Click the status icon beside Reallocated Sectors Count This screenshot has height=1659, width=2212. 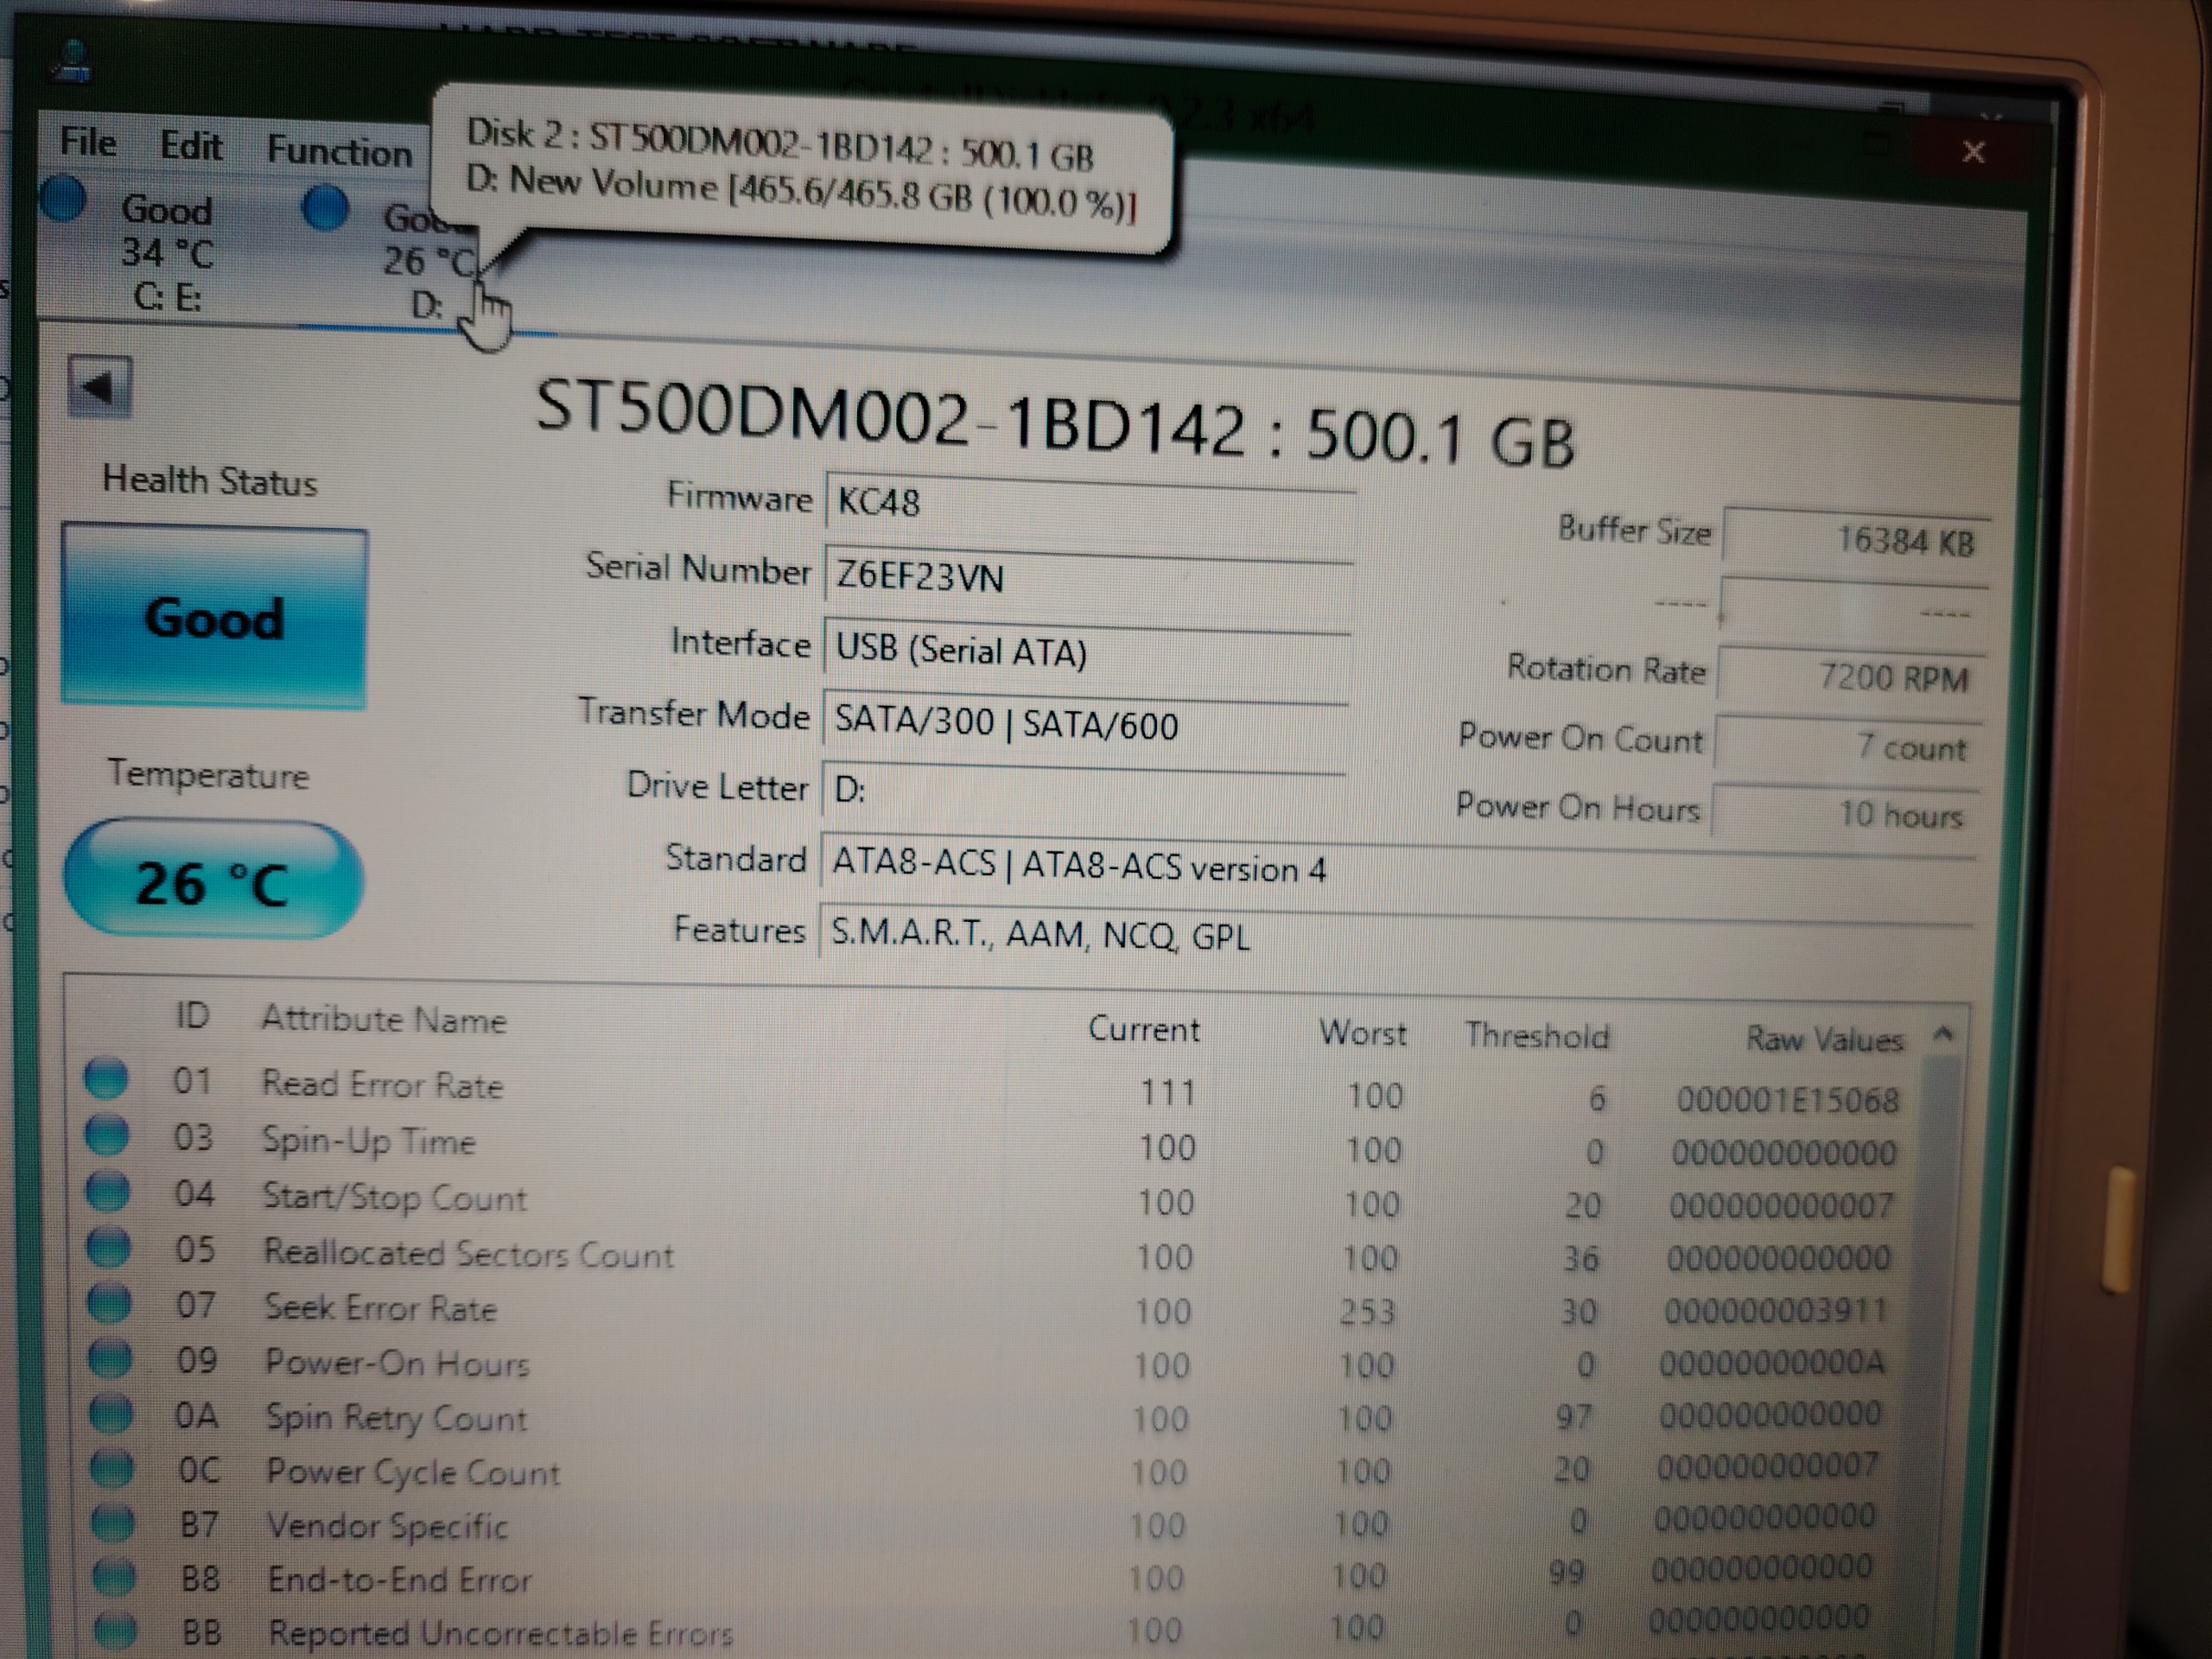coord(108,1247)
